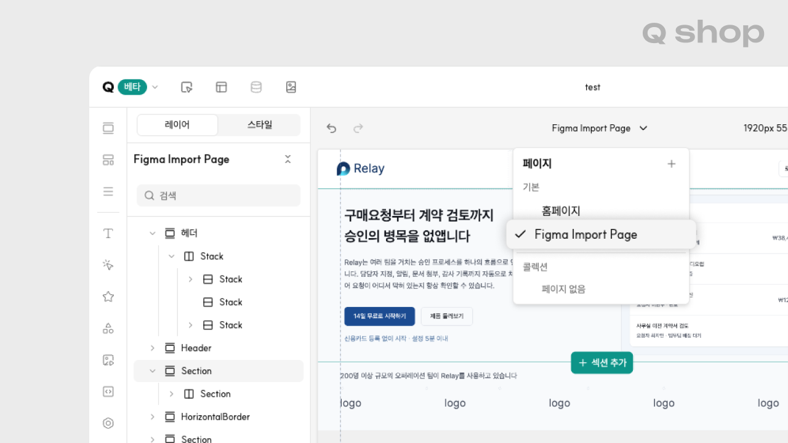Open the dropdown next to 베타 badge

click(x=155, y=87)
